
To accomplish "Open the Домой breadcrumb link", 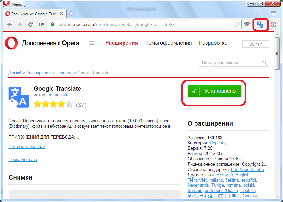I will click(x=15, y=73).
